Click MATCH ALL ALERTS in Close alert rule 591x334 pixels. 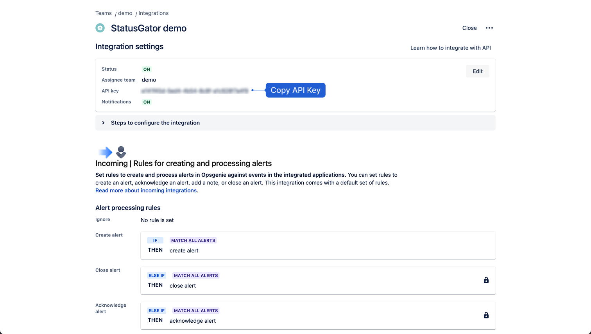point(196,275)
